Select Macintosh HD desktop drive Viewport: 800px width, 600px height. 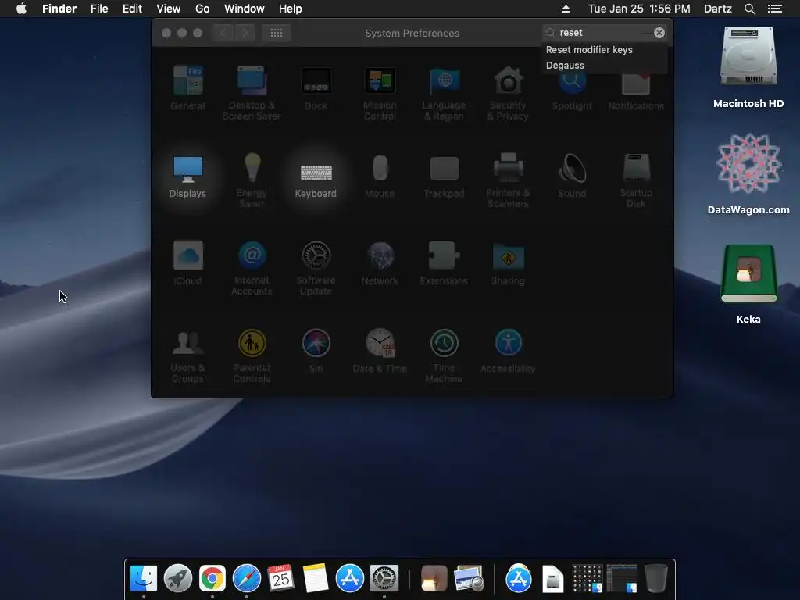[748, 67]
